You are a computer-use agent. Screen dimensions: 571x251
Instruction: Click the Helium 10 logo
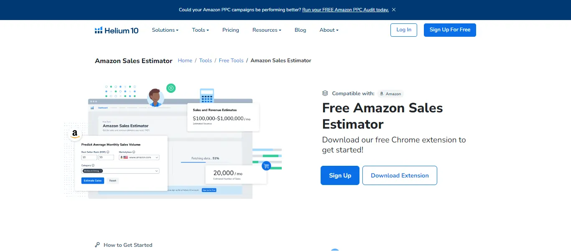[x=117, y=30]
